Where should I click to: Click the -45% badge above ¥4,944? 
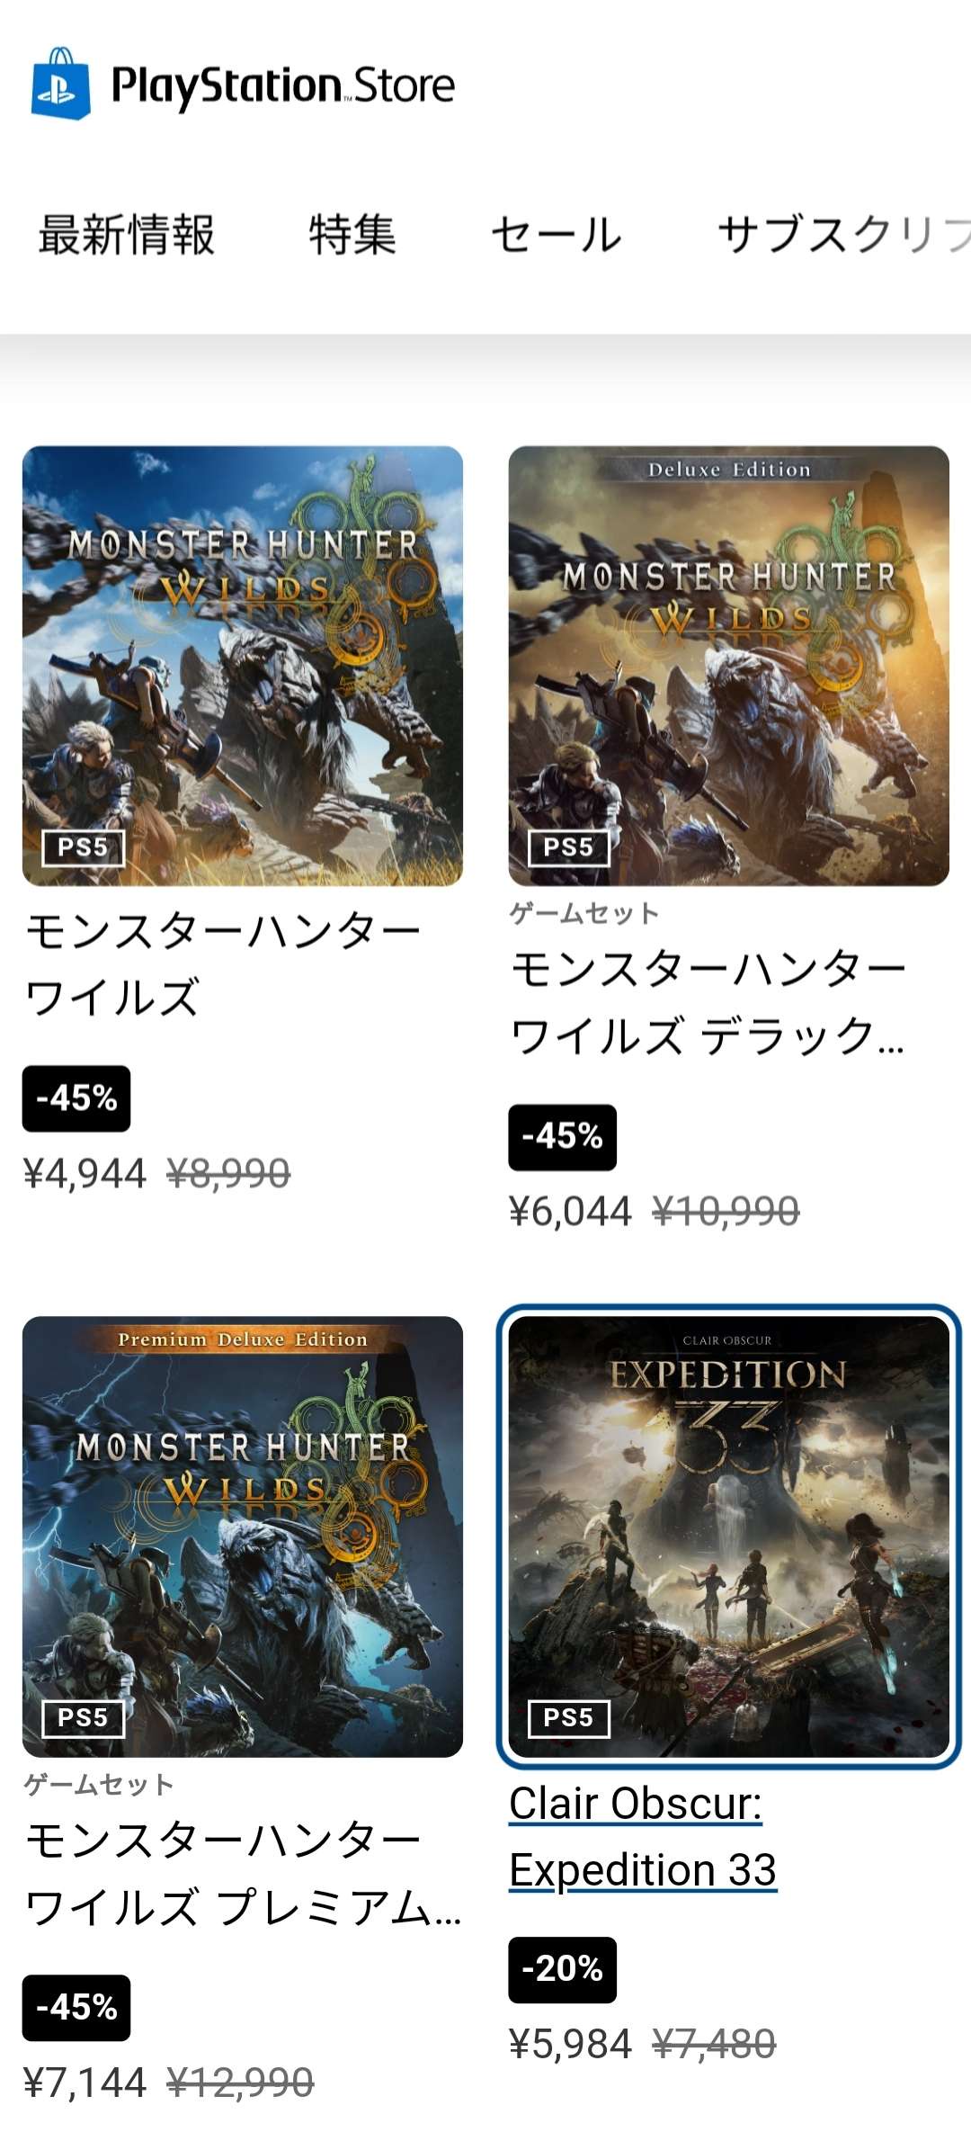(x=76, y=1098)
